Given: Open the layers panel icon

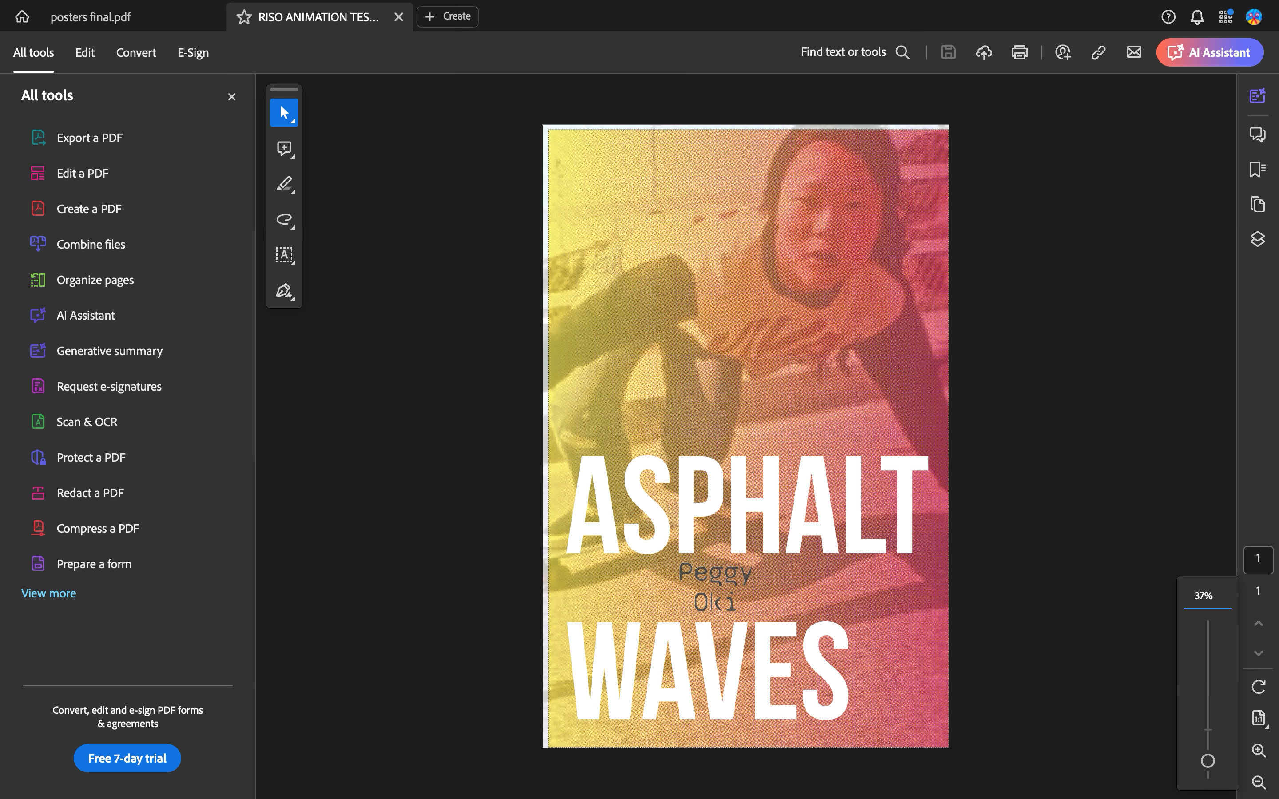Looking at the screenshot, I should pyautogui.click(x=1257, y=239).
